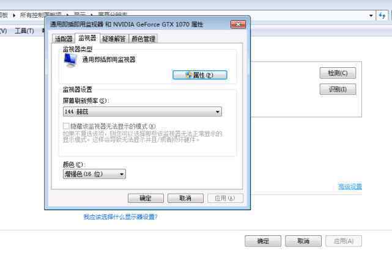Open the address bar history dropdown arrow
Image resolution: width=392 pixels, height=264 pixels.
(371, 15)
